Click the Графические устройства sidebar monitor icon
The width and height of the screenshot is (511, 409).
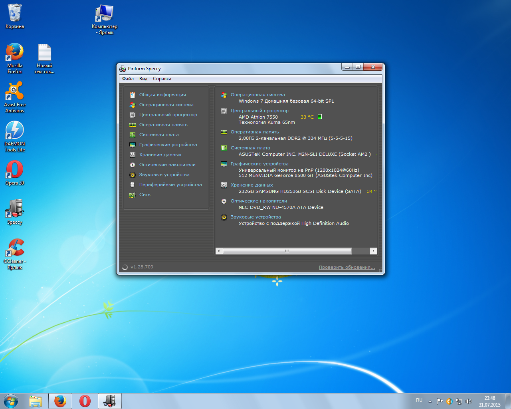tap(133, 145)
